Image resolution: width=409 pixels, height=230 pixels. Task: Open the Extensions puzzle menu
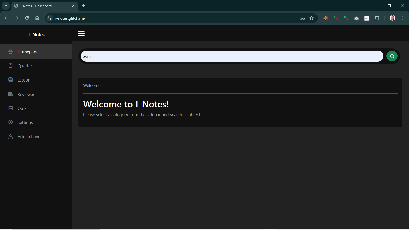377,18
